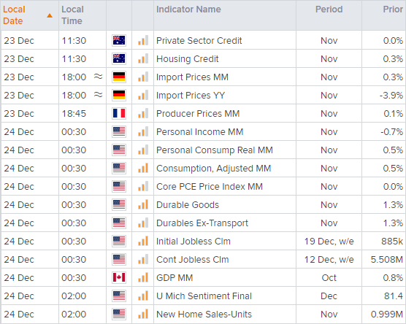The image size is (406, 324).
Task: Click the US flag beside U Mich Sentiment Final
Action: point(119,296)
